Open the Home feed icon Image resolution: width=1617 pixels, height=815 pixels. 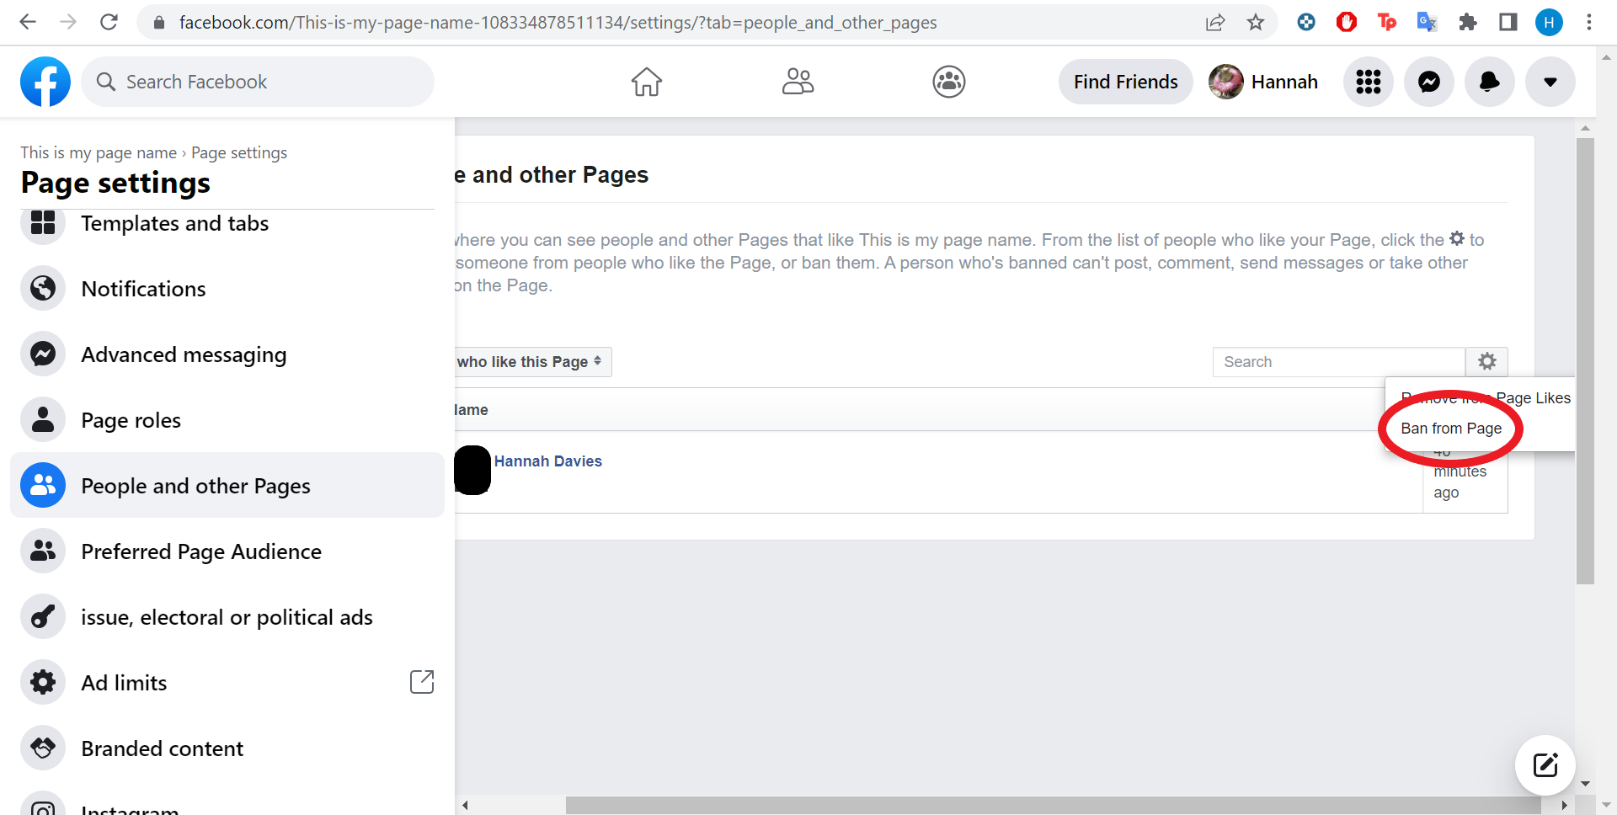pos(647,82)
